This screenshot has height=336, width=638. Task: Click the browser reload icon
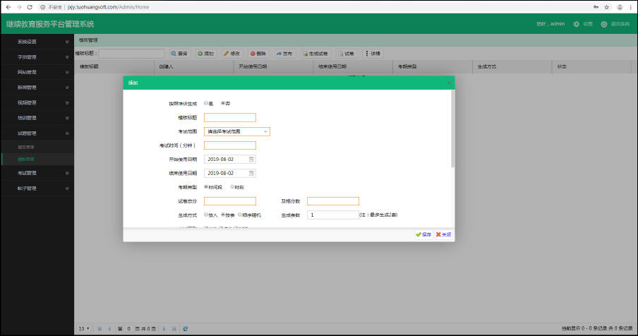[30, 6]
